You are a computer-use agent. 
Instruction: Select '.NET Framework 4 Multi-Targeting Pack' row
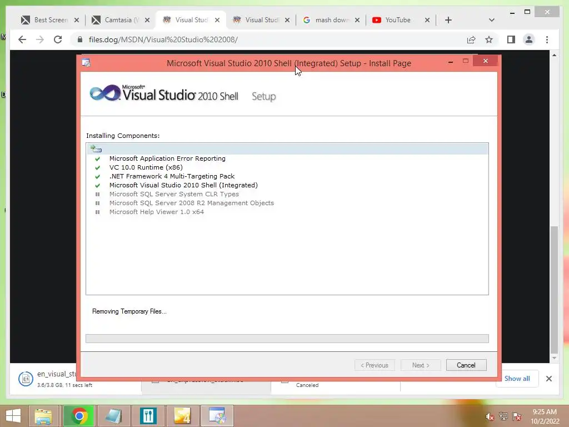[x=287, y=176]
